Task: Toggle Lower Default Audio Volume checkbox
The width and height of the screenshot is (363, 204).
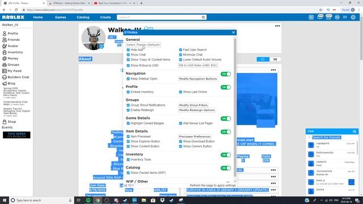Action: 180,59
